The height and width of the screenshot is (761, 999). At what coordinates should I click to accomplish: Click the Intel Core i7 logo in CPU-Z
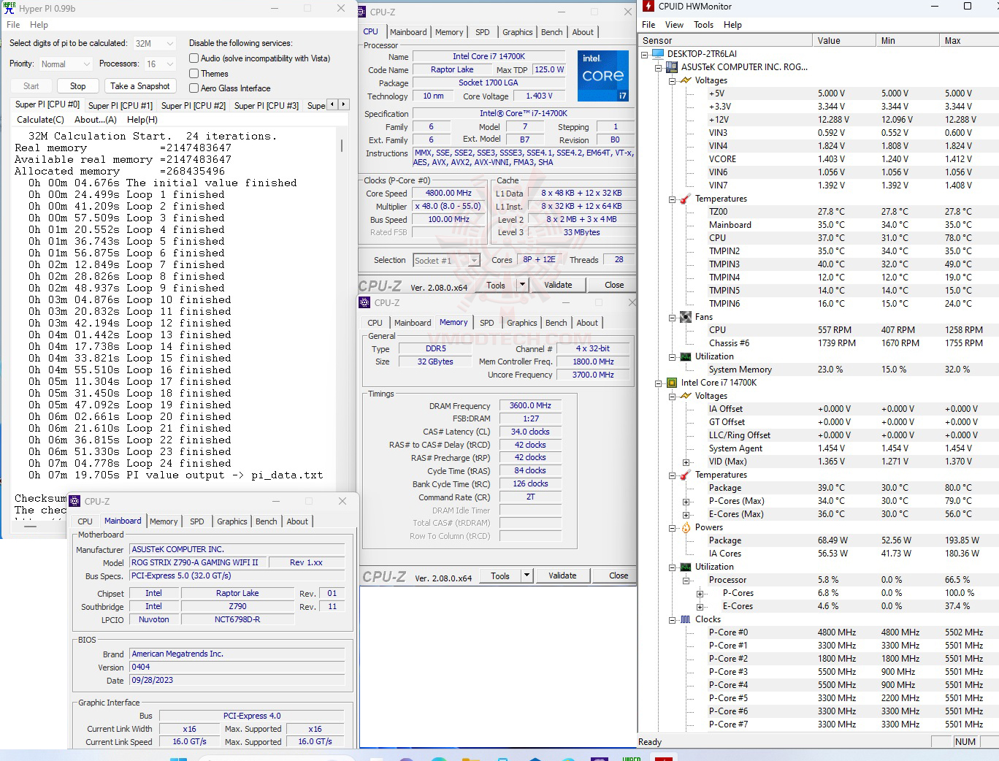[x=603, y=76]
